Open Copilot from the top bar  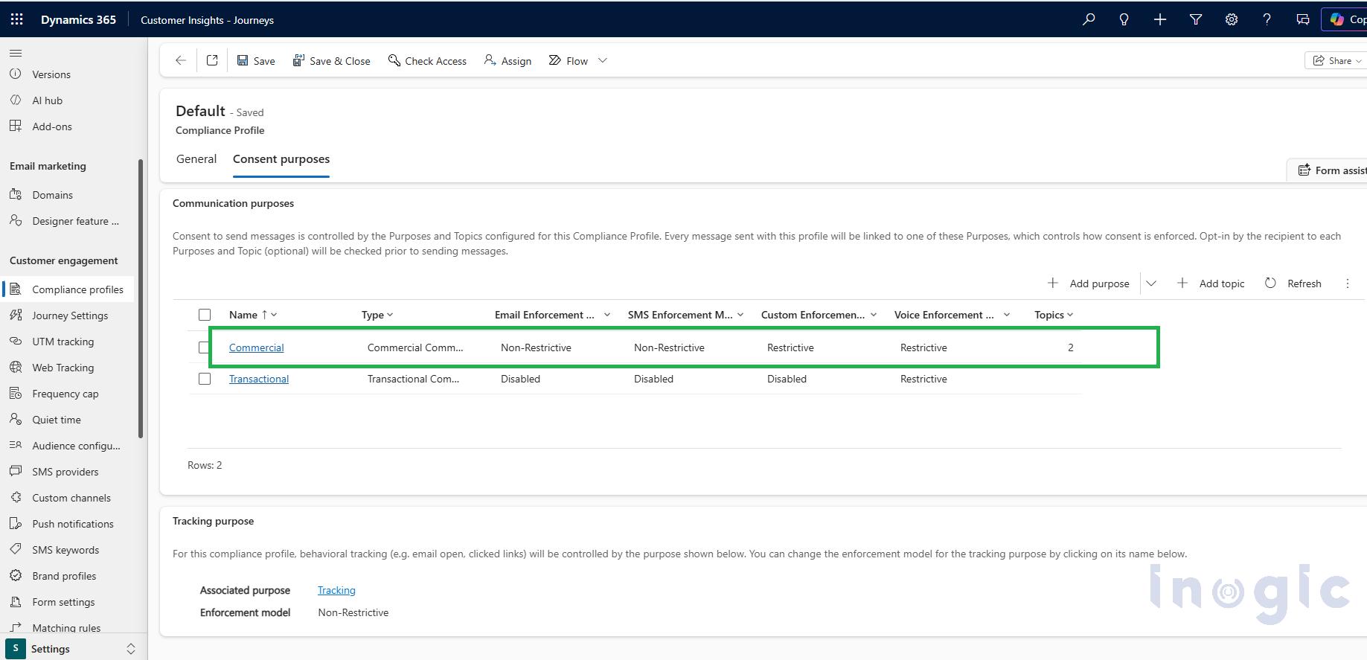click(1345, 19)
